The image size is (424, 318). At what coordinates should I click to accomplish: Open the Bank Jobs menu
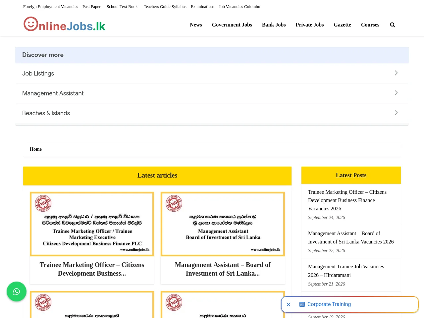[x=274, y=25]
